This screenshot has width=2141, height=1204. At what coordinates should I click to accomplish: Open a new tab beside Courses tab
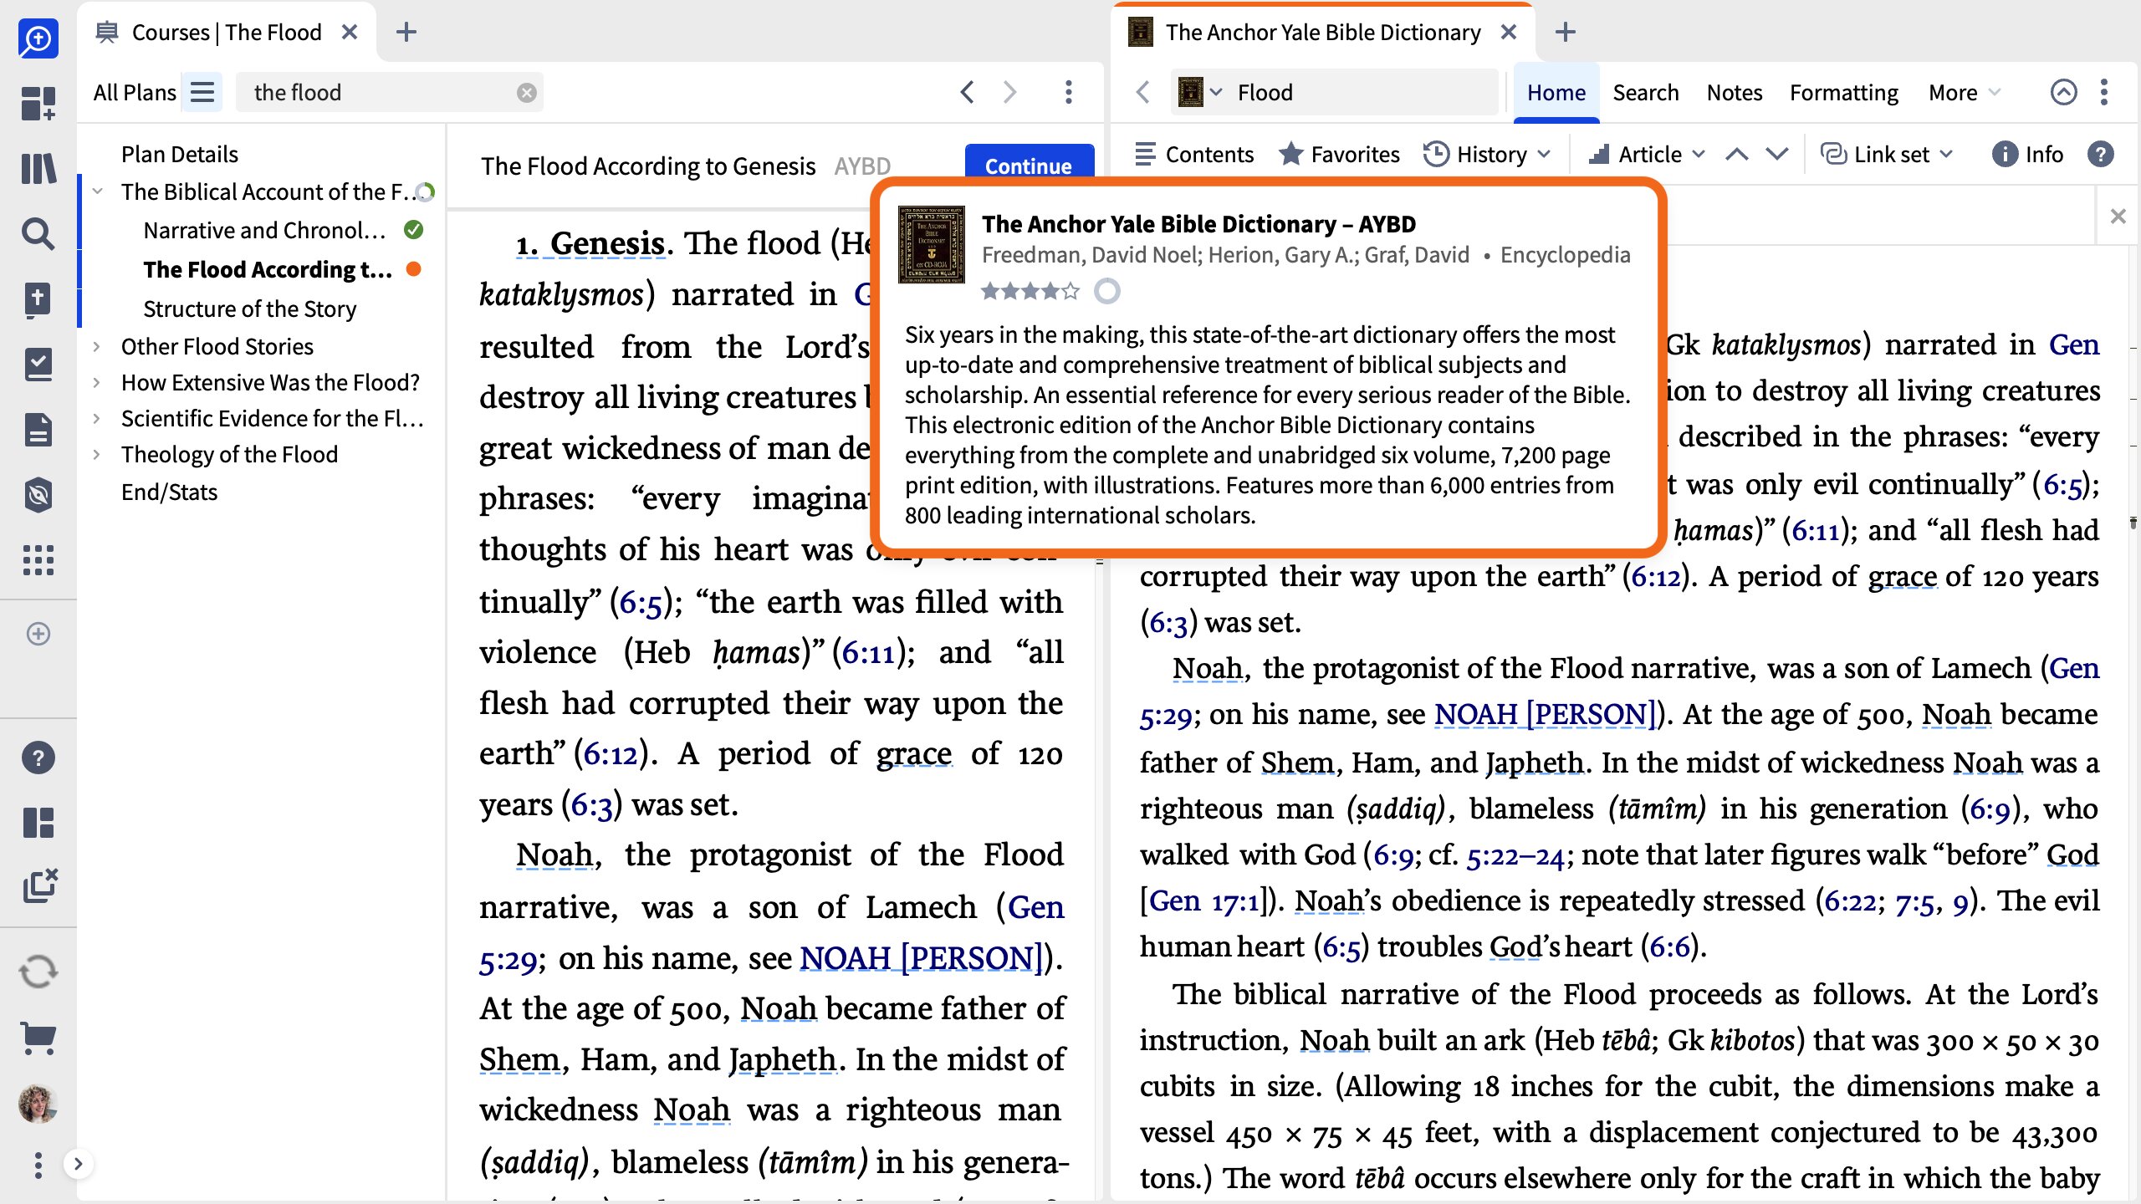click(406, 32)
